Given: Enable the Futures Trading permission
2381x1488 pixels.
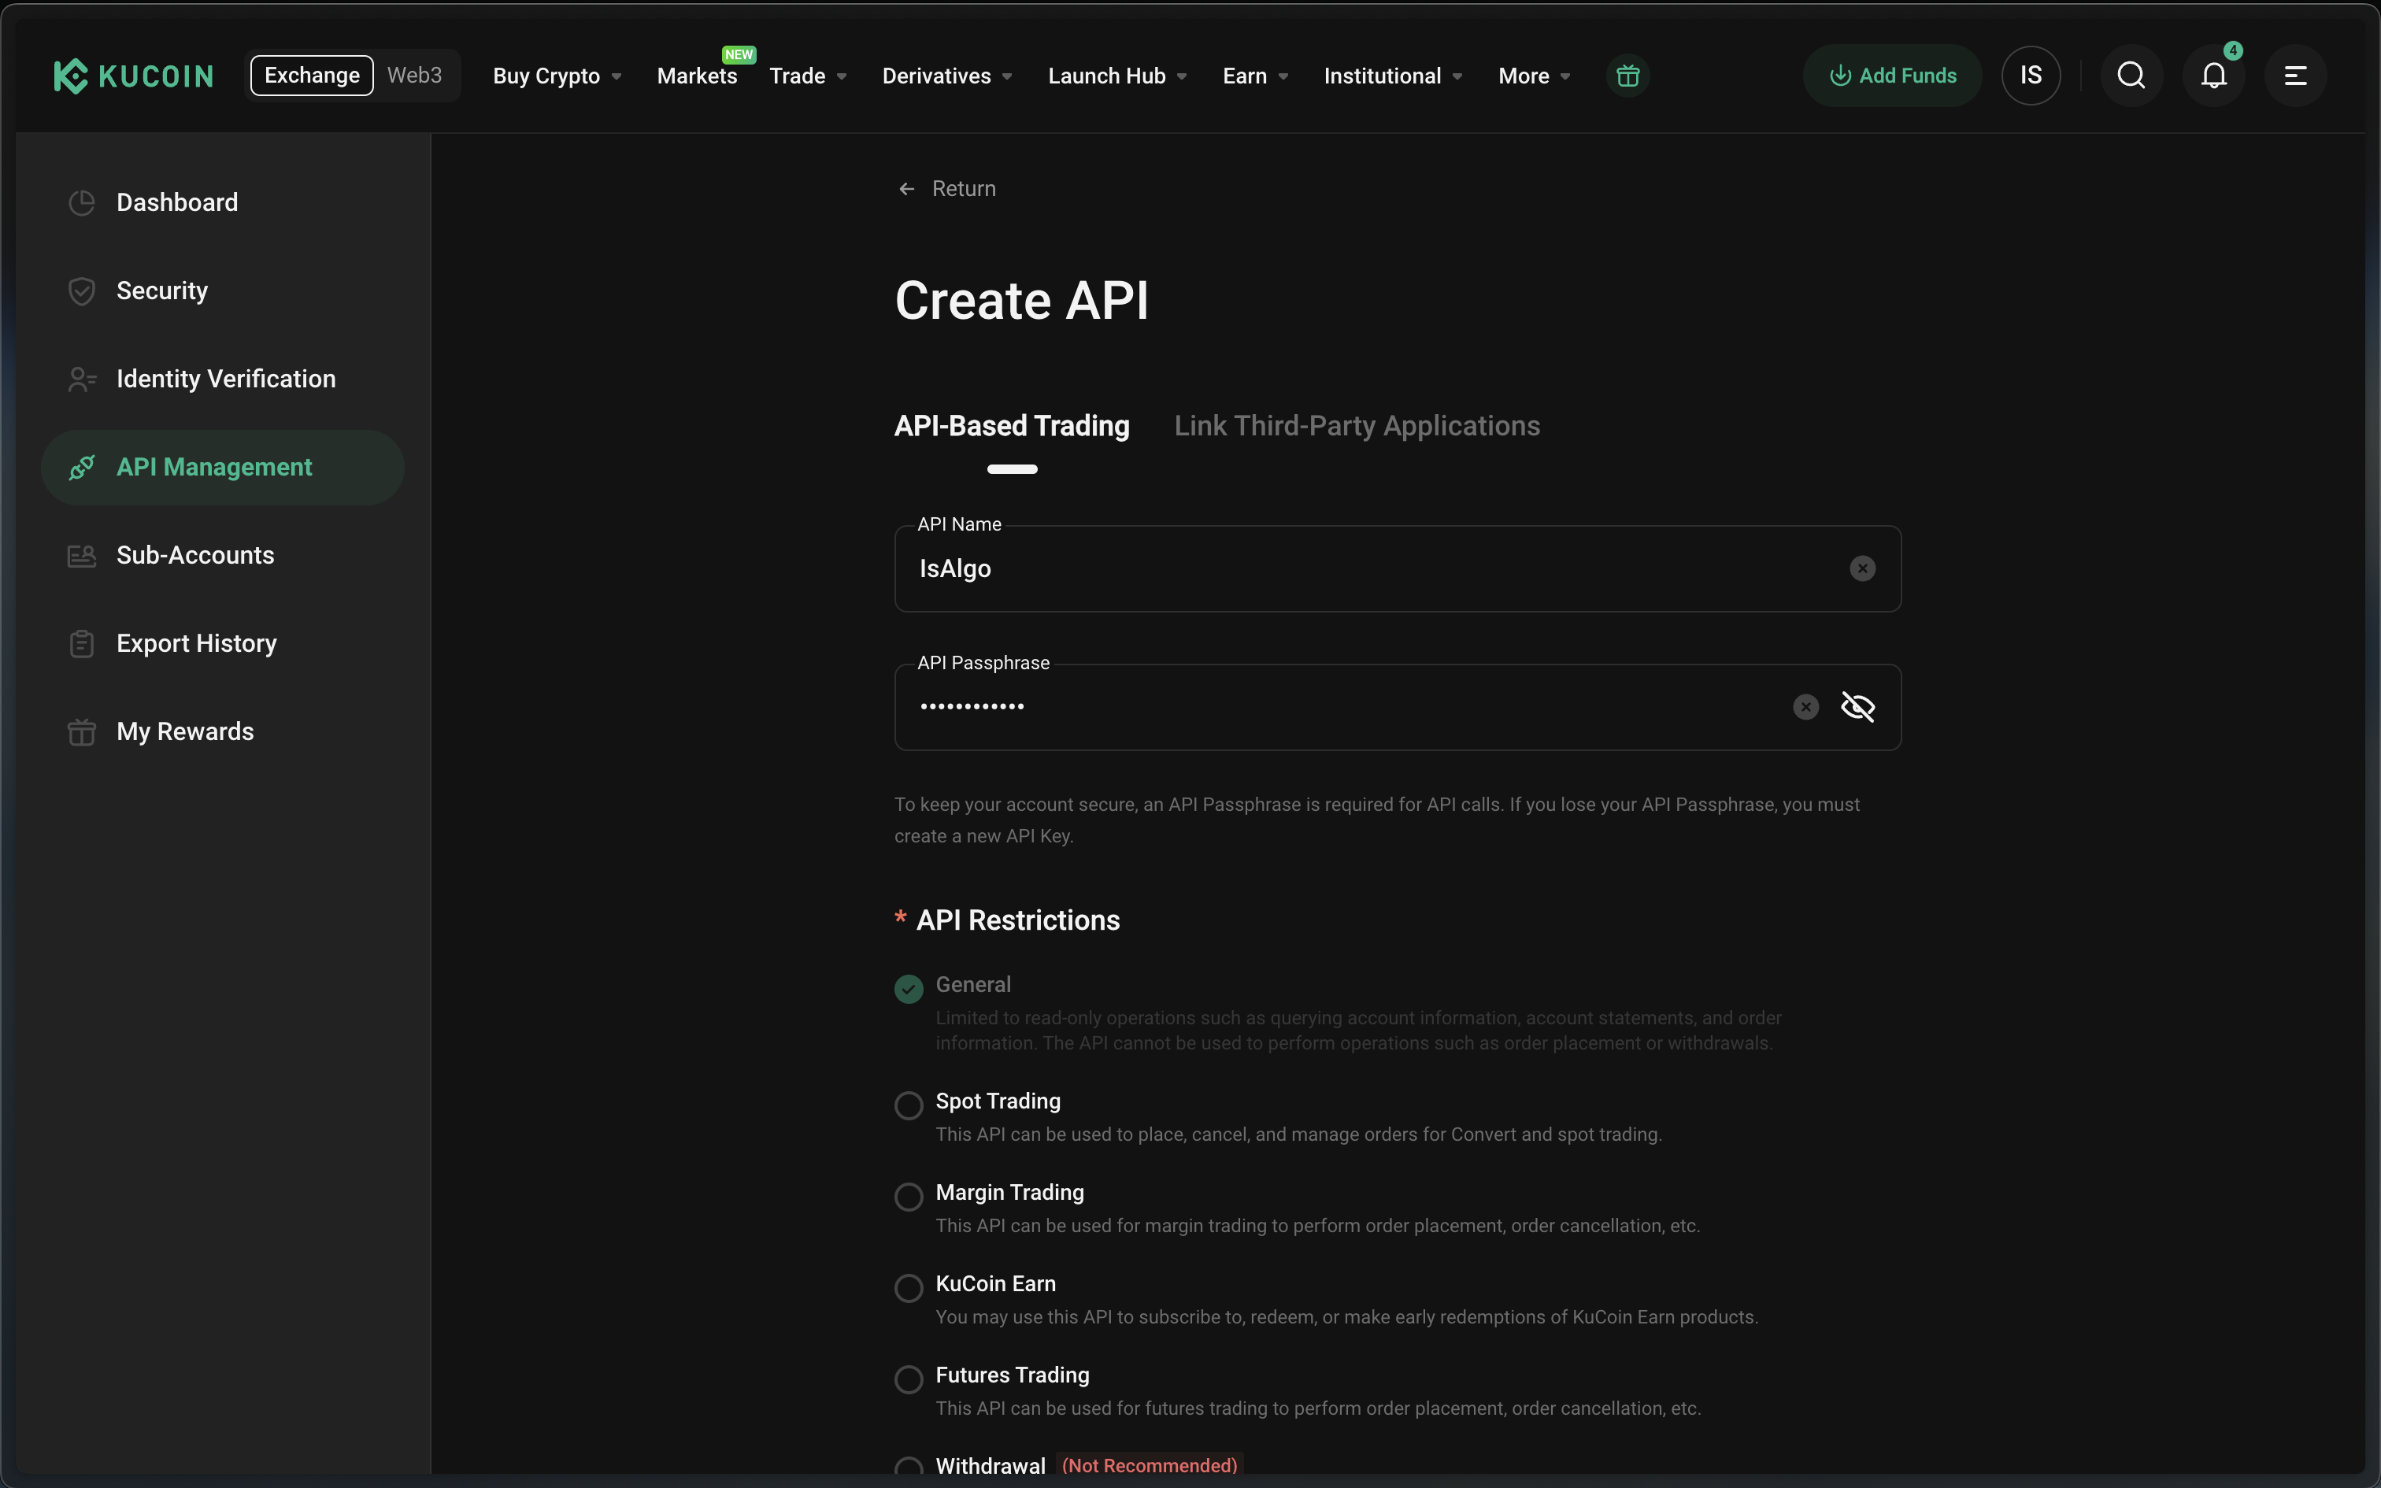Looking at the screenshot, I should click(908, 1379).
